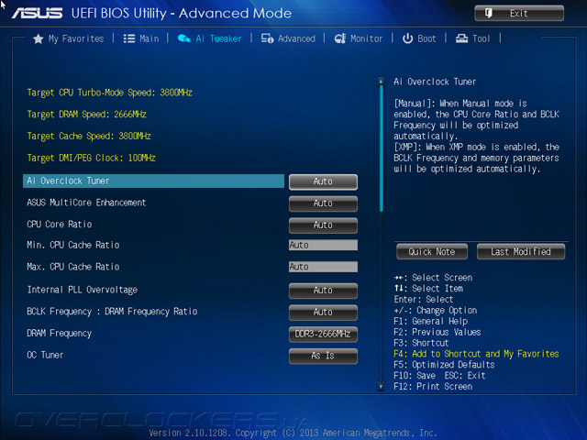Image resolution: width=587 pixels, height=440 pixels.
Task: Click the Tool printer icon
Action: [461, 38]
